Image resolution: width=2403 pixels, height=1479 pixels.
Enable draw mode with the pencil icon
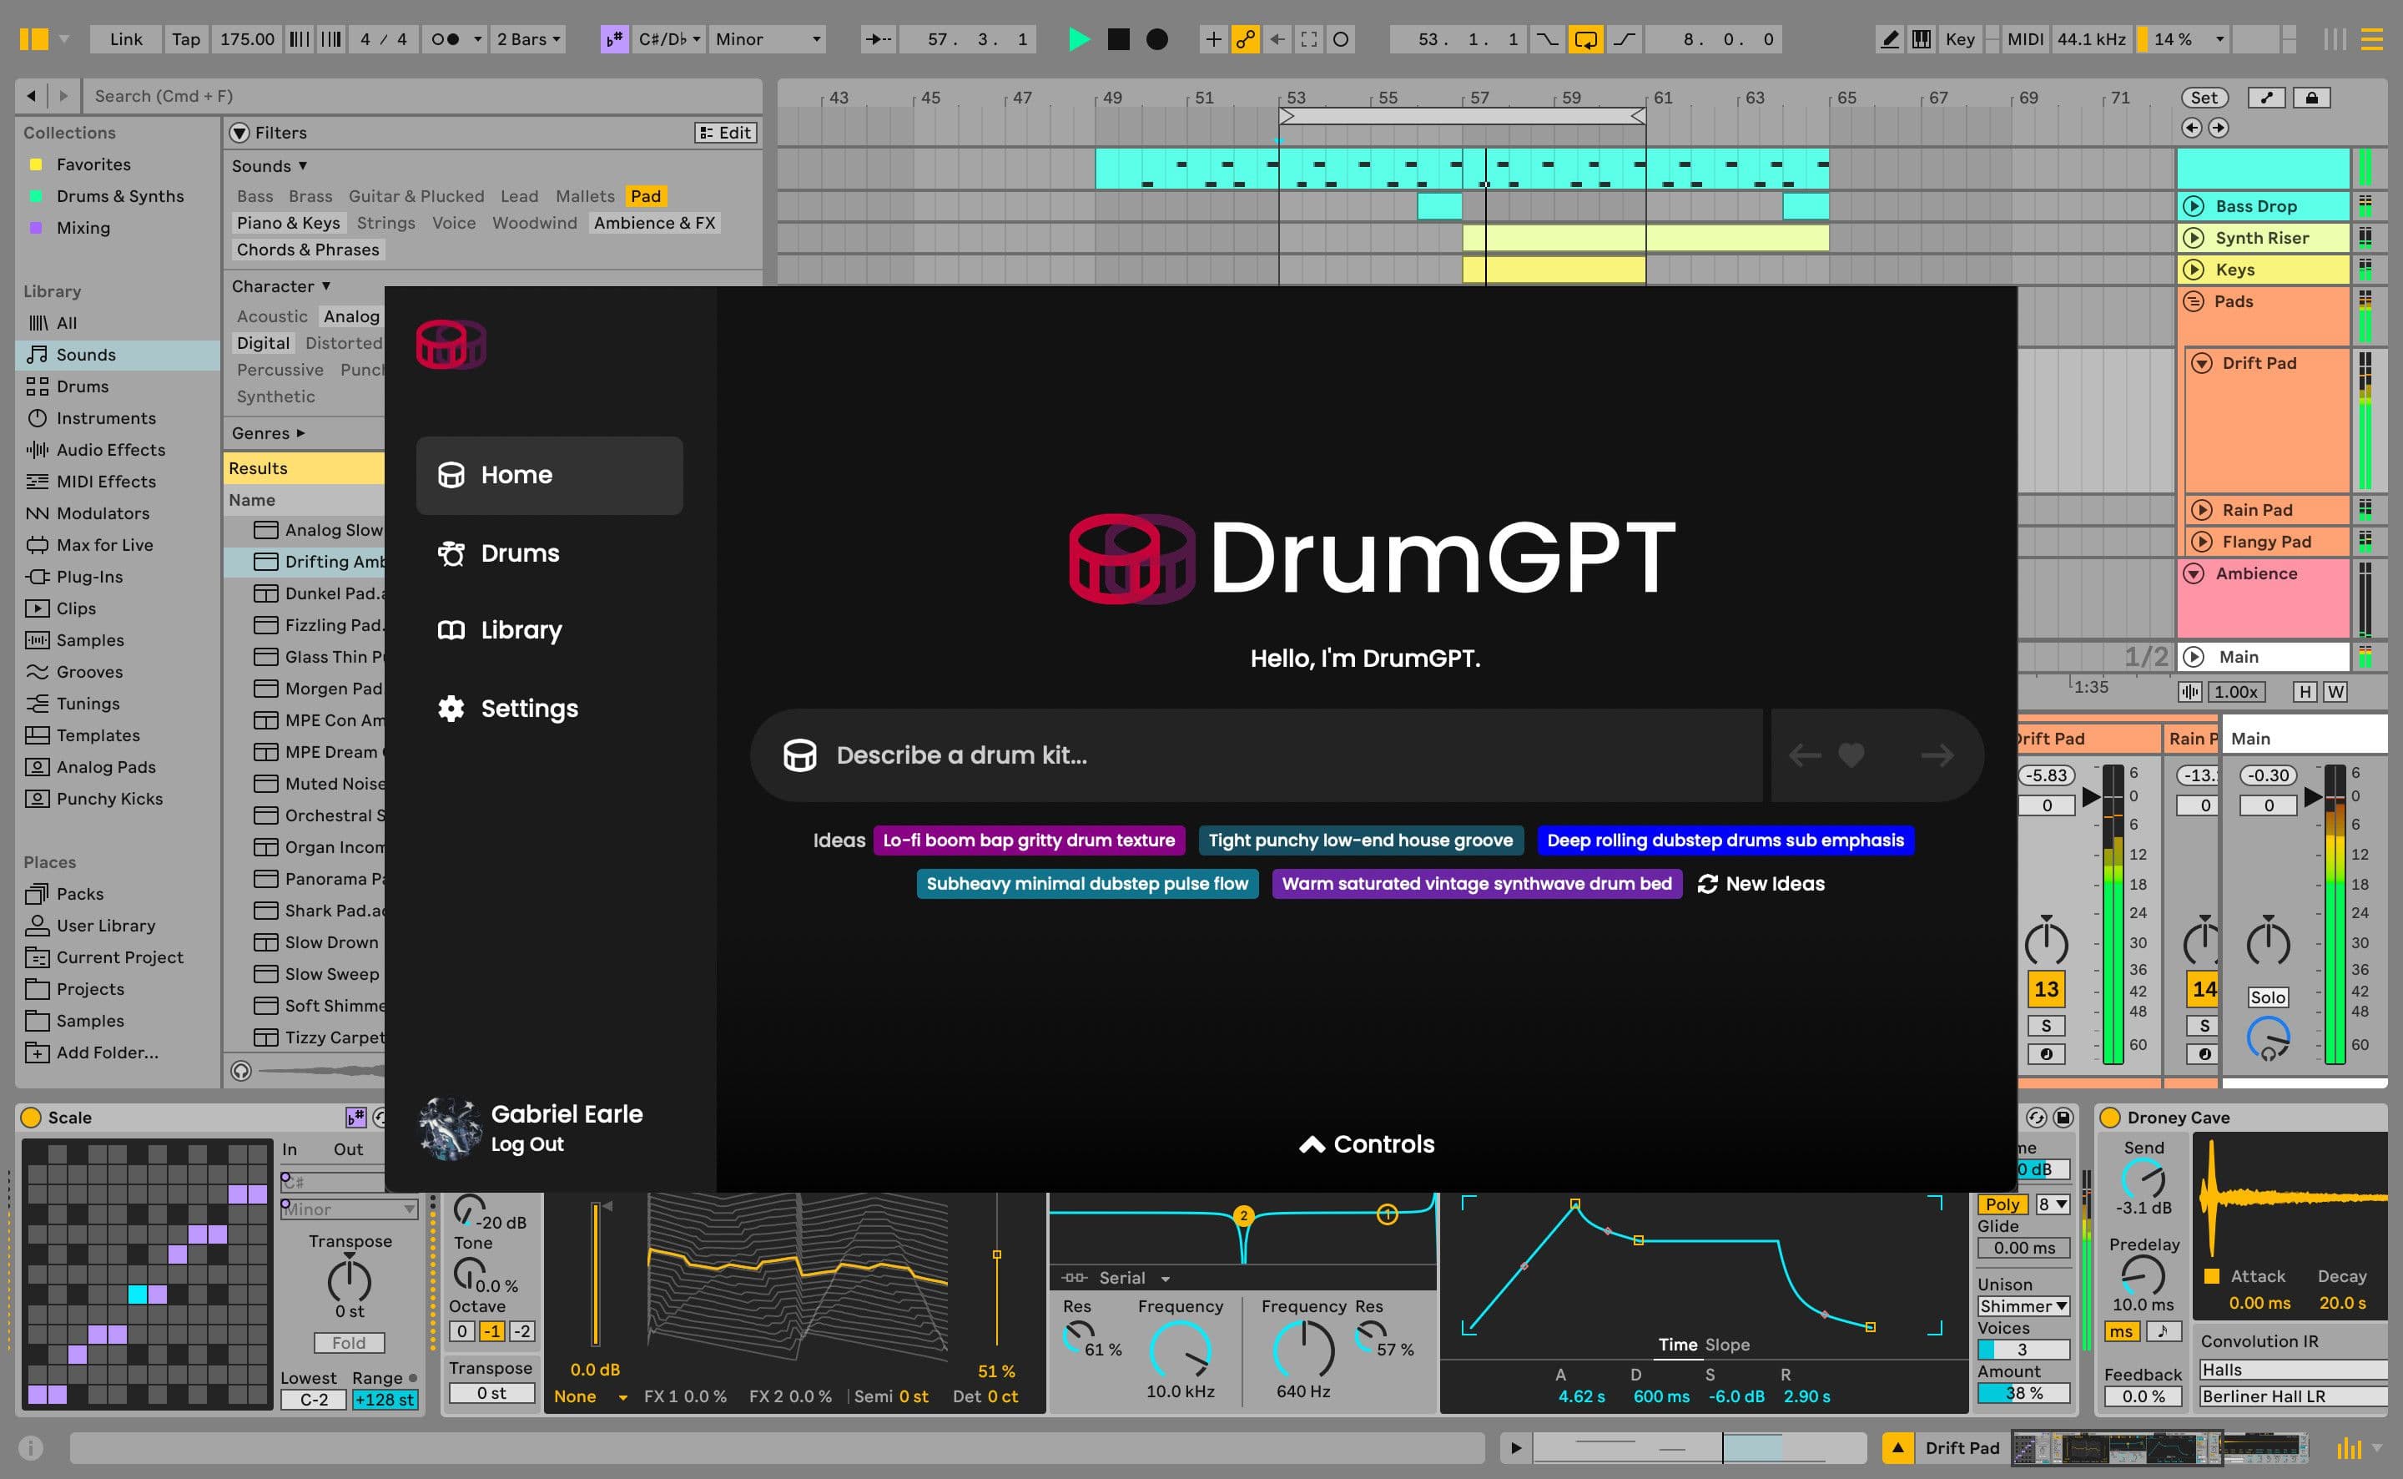tap(1889, 39)
